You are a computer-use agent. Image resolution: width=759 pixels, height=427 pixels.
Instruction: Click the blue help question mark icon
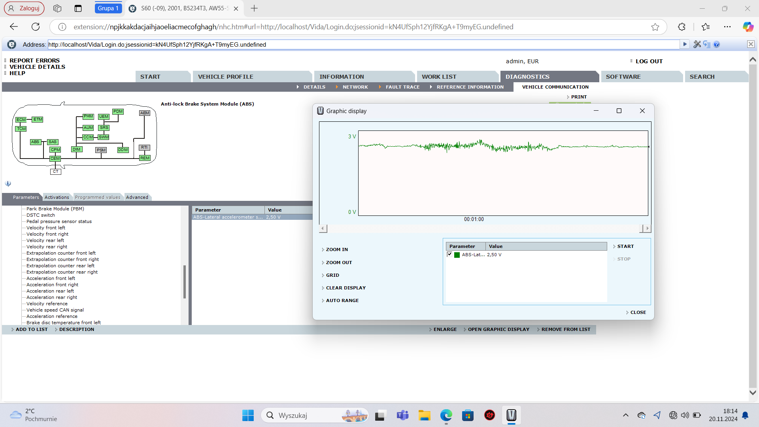click(x=717, y=44)
